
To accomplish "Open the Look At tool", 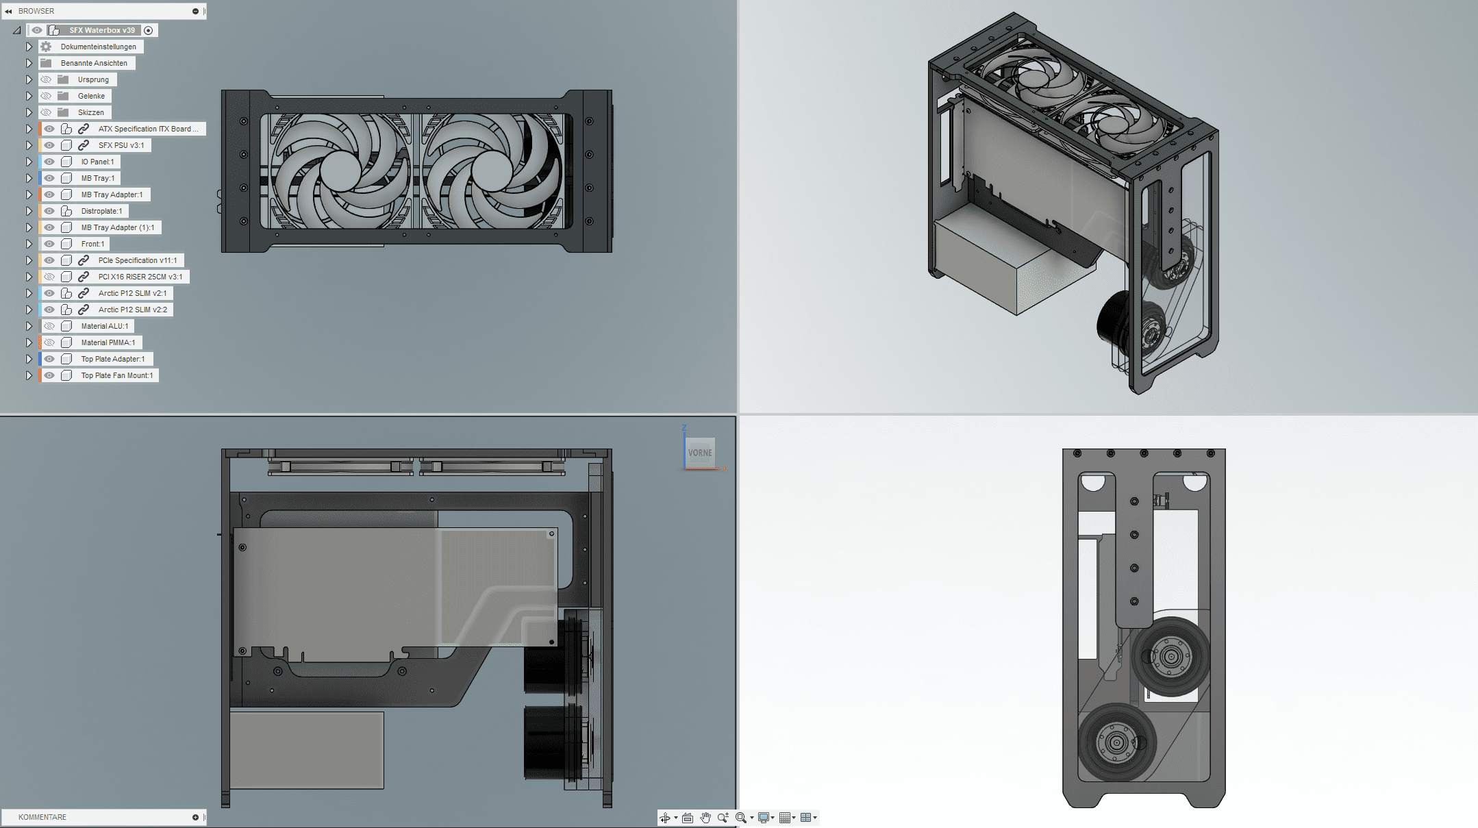I will (688, 818).
